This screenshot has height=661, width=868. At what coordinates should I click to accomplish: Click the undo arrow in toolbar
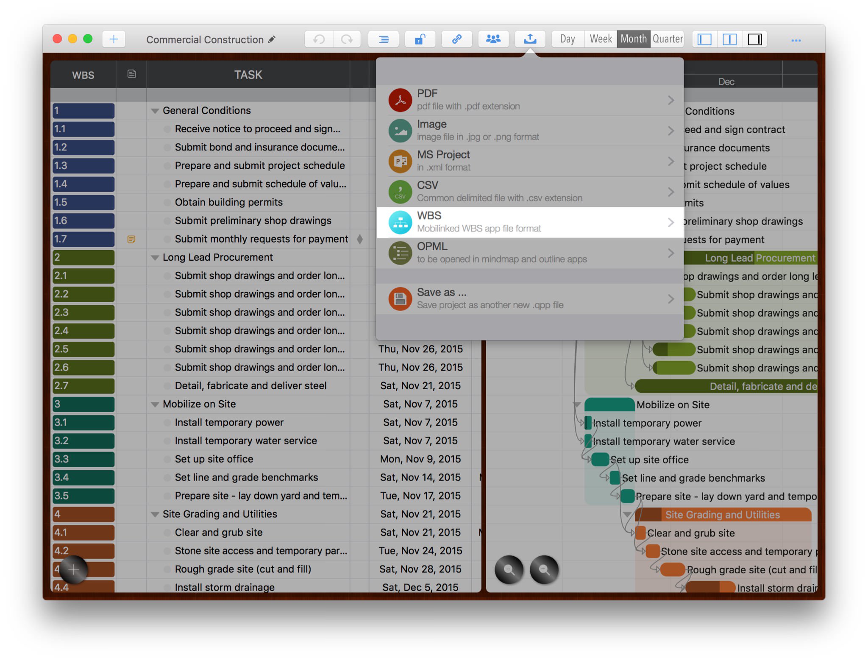click(319, 39)
